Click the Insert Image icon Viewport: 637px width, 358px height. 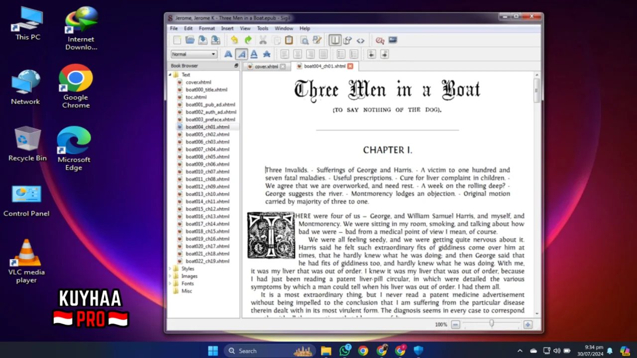pos(393,40)
